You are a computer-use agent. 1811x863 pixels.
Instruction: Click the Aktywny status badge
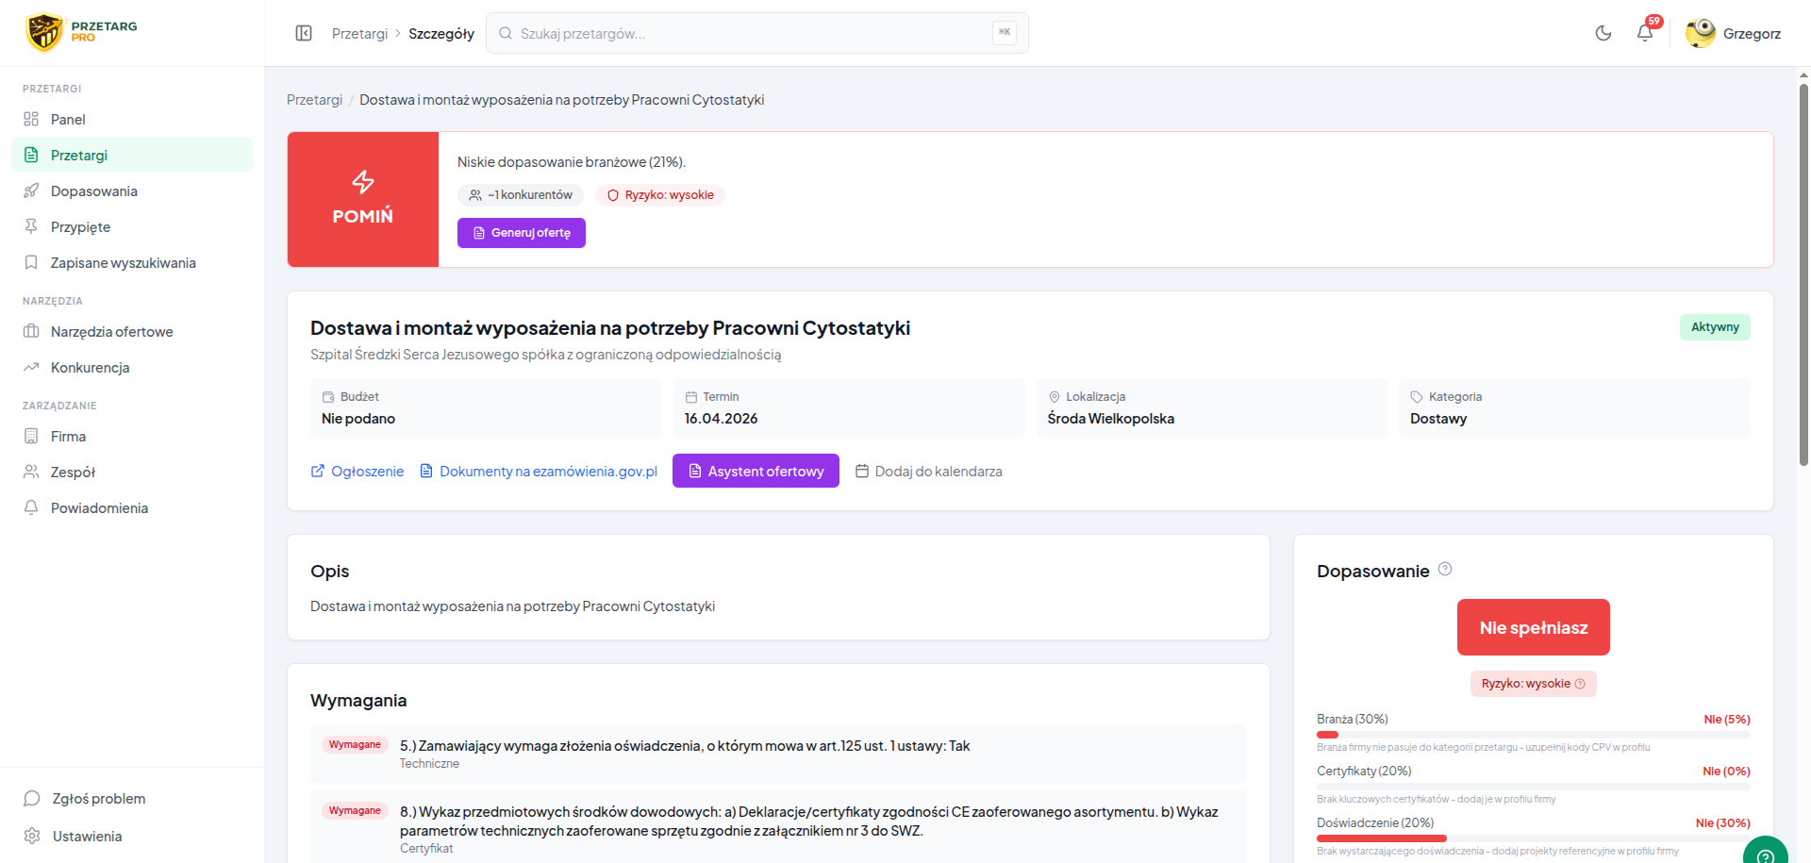[1715, 327]
